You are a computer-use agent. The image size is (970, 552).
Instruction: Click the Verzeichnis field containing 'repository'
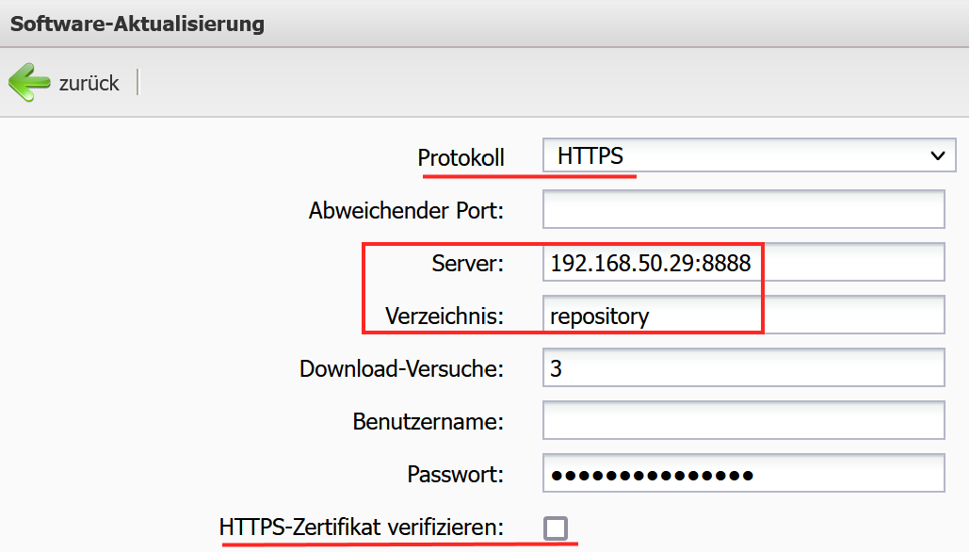click(743, 316)
